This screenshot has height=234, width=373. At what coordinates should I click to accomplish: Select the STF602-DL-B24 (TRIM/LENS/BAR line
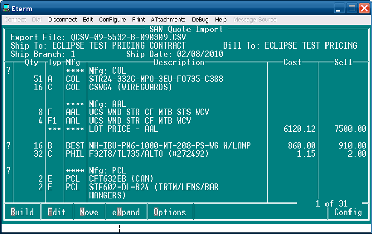(x=154, y=187)
